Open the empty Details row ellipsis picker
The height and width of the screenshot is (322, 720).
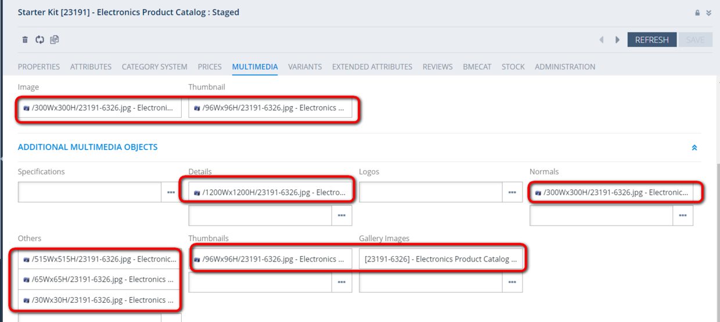[341, 216]
